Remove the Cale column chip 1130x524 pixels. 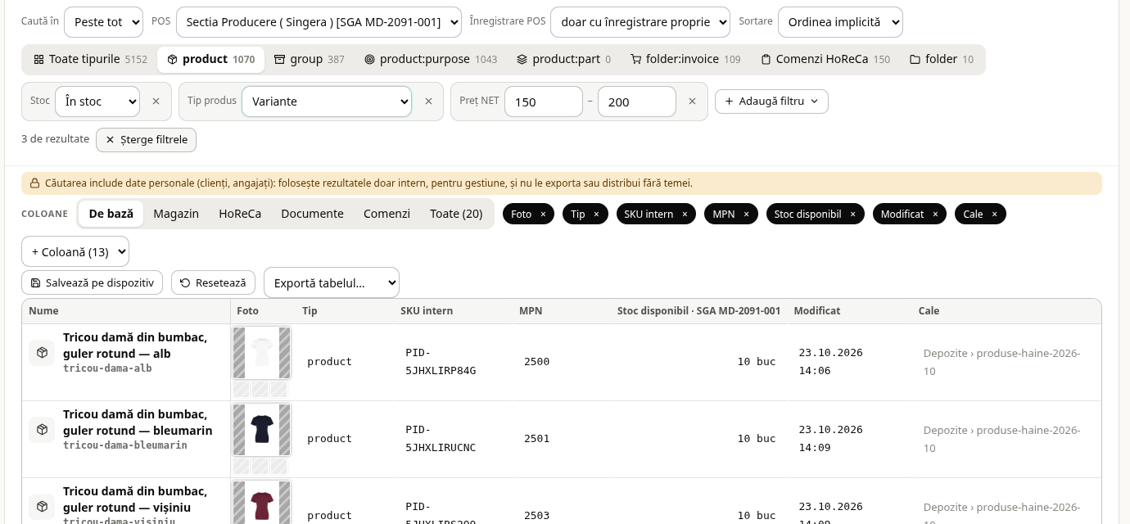coord(994,215)
